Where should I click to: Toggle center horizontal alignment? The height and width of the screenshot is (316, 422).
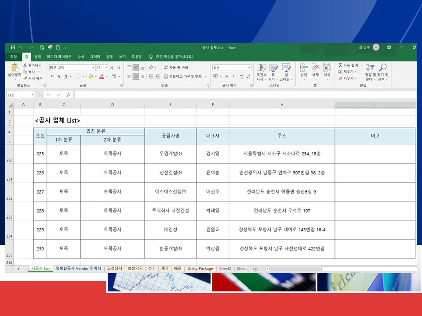136,76
